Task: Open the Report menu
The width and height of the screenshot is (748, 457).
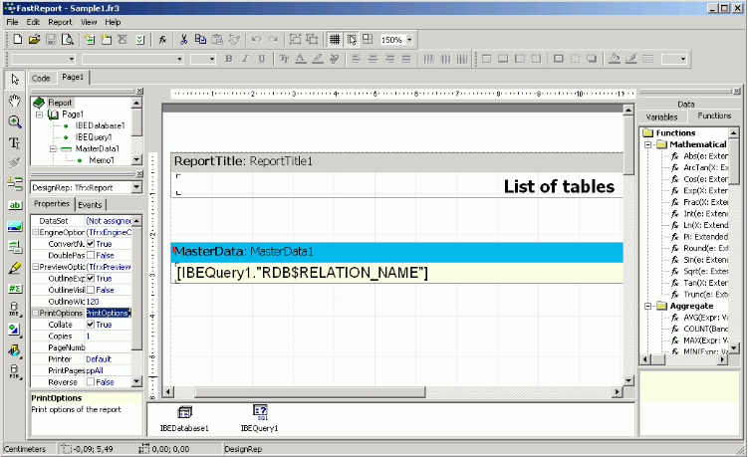Action: 60,21
